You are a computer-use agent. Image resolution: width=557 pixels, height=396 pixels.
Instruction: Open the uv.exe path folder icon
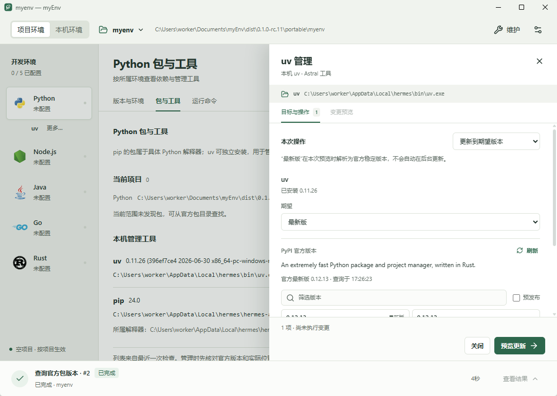coord(285,94)
